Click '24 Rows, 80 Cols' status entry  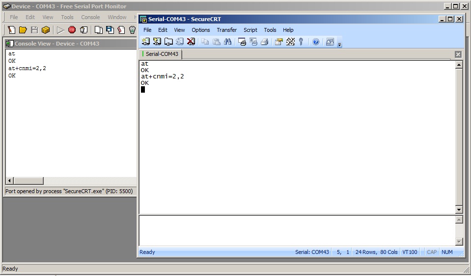pos(376,252)
